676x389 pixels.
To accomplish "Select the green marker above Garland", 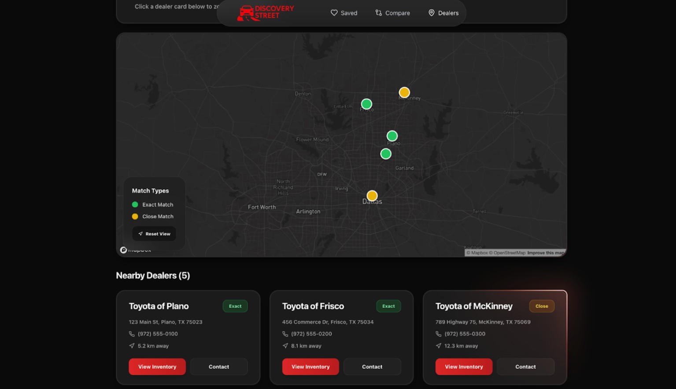I will pos(386,154).
